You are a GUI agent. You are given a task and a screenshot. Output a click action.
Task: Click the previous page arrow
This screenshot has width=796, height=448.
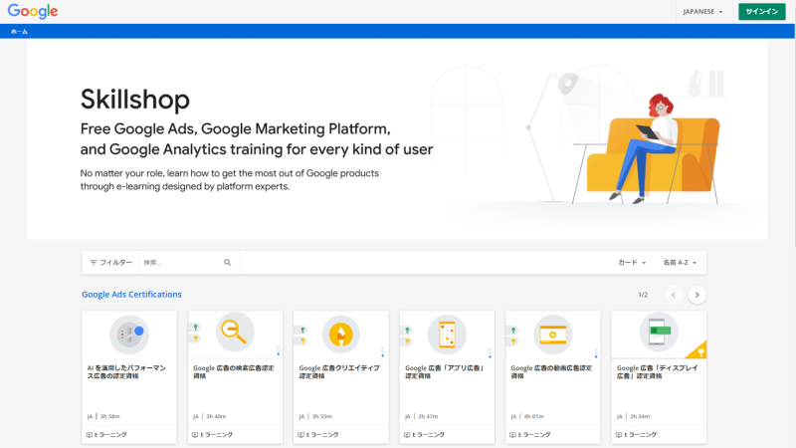click(674, 295)
